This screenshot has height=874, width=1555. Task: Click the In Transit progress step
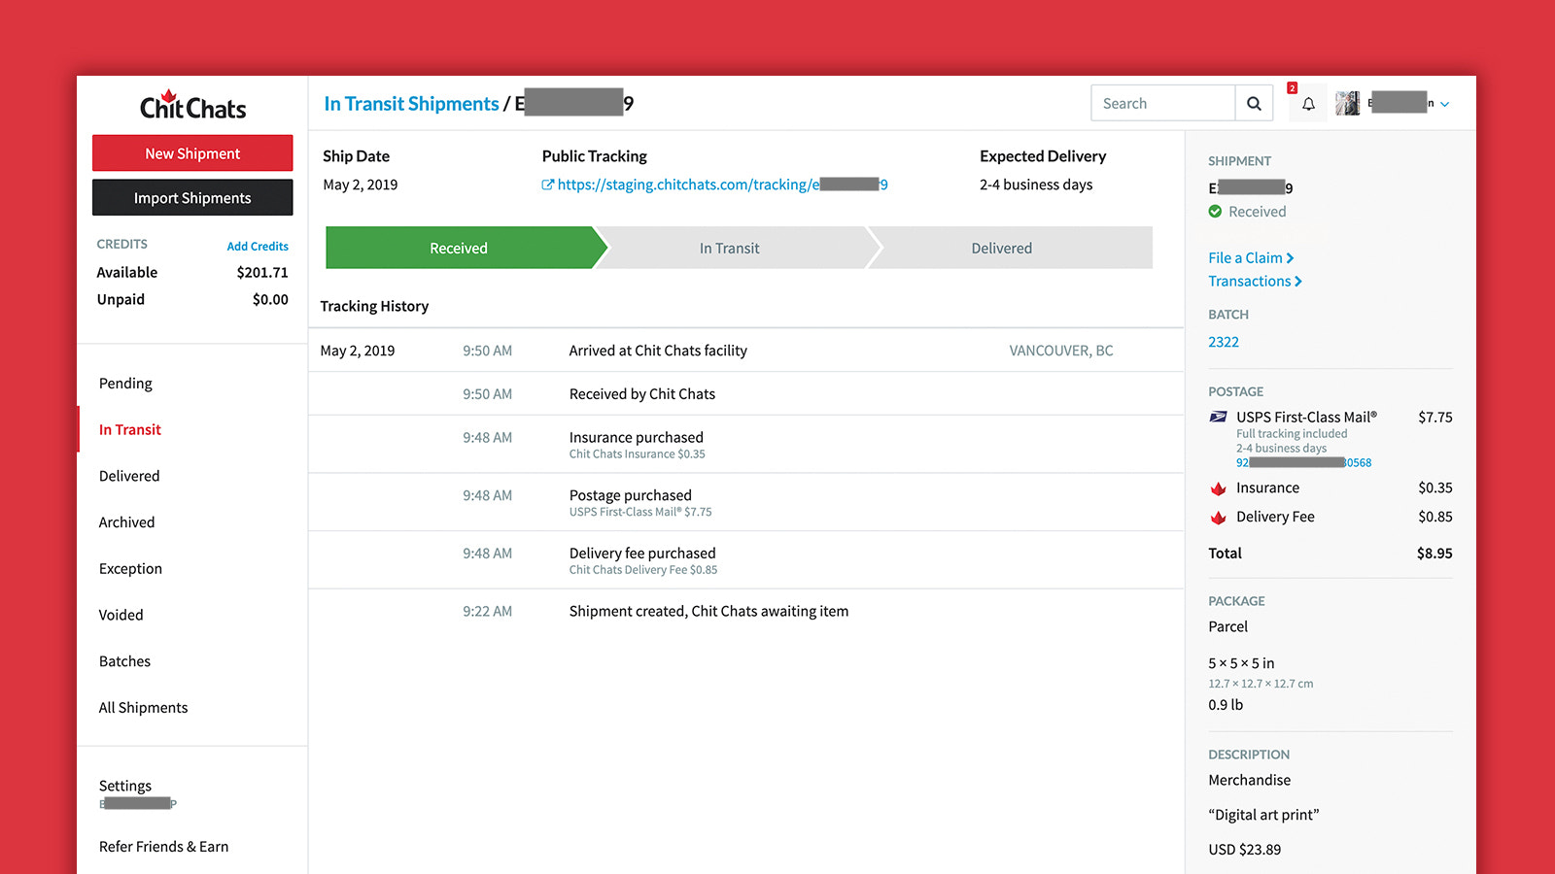(730, 248)
